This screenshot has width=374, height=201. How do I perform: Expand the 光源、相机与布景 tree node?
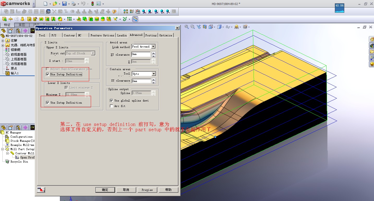[x=3, y=45]
